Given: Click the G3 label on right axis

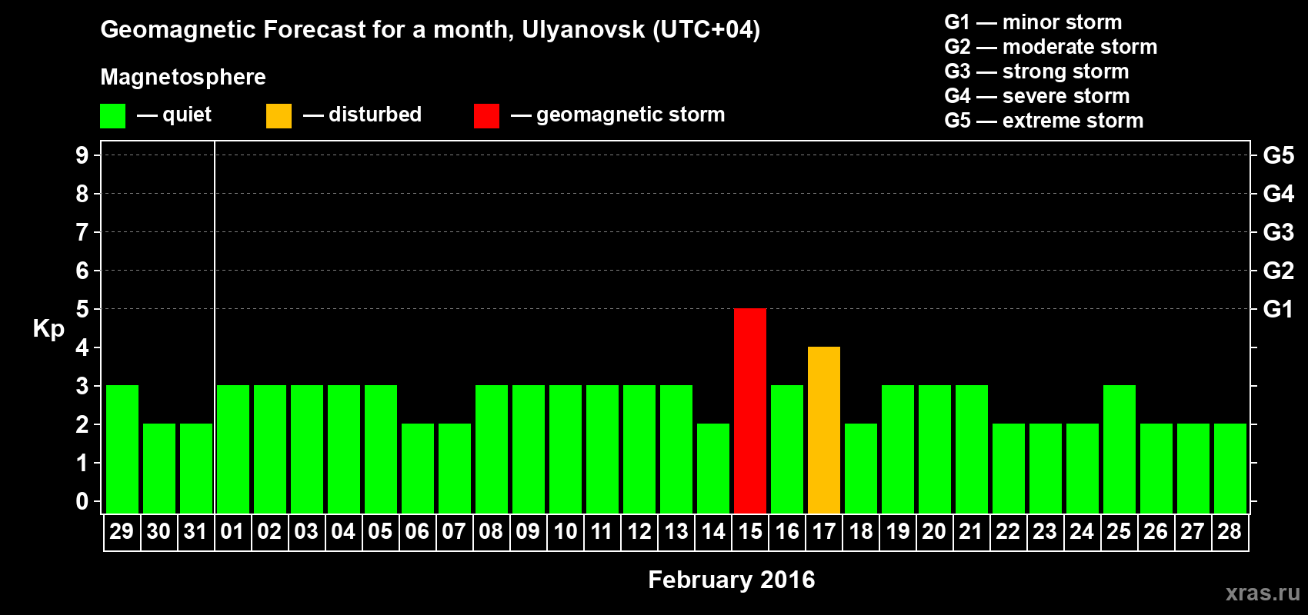Looking at the screenshot, I should point(1279,232).
